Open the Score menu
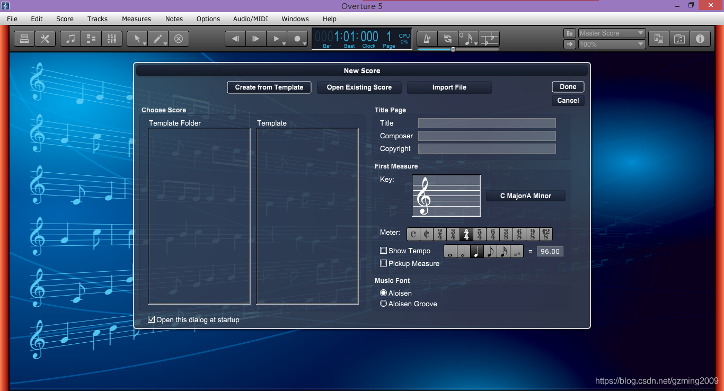 tap(65, 19)
